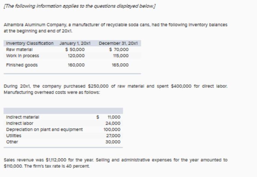Viewport: 257px width, 177px height.
Task: Click the $1,112,000 sales revenue figure
Action: pyautogui.click(x=56, y=160)
